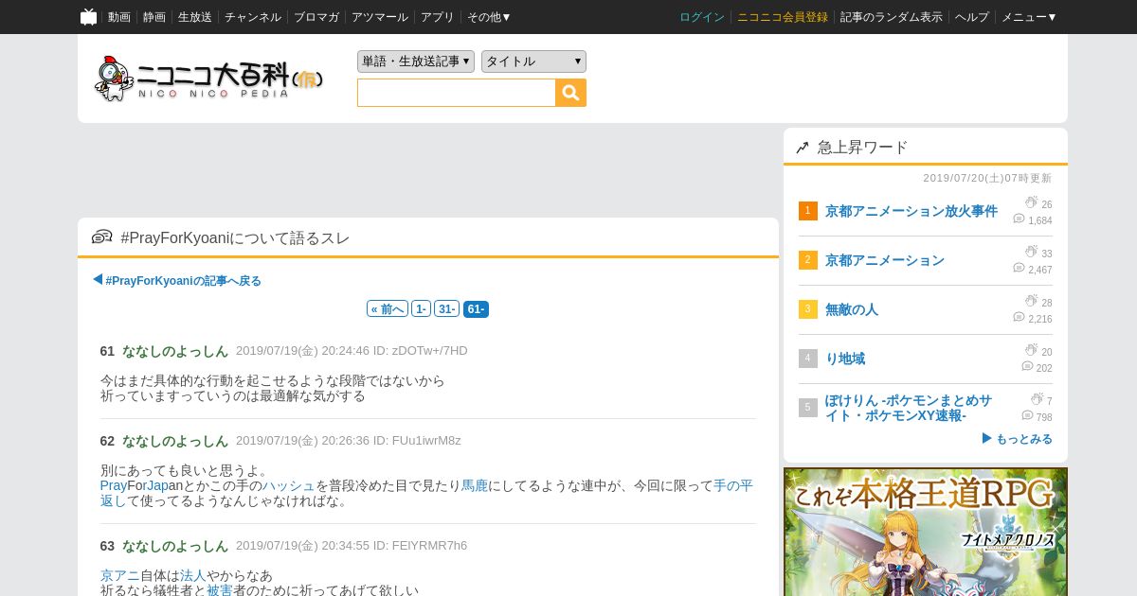Open trending word 無敵の人
This screenshot has width=1137, height=596.
pyautogui.click(x=852, y=309)
